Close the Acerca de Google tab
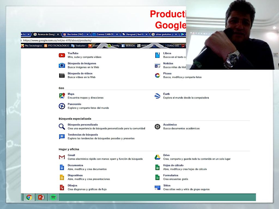The width and height of the screenshot is (279, 209). tap(58, 35)
